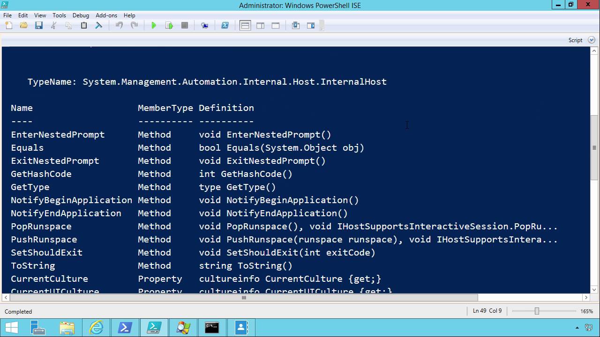The image size is (600, 337).
Task: Undo last edit toolbar arrow
Action: [119, 26]
